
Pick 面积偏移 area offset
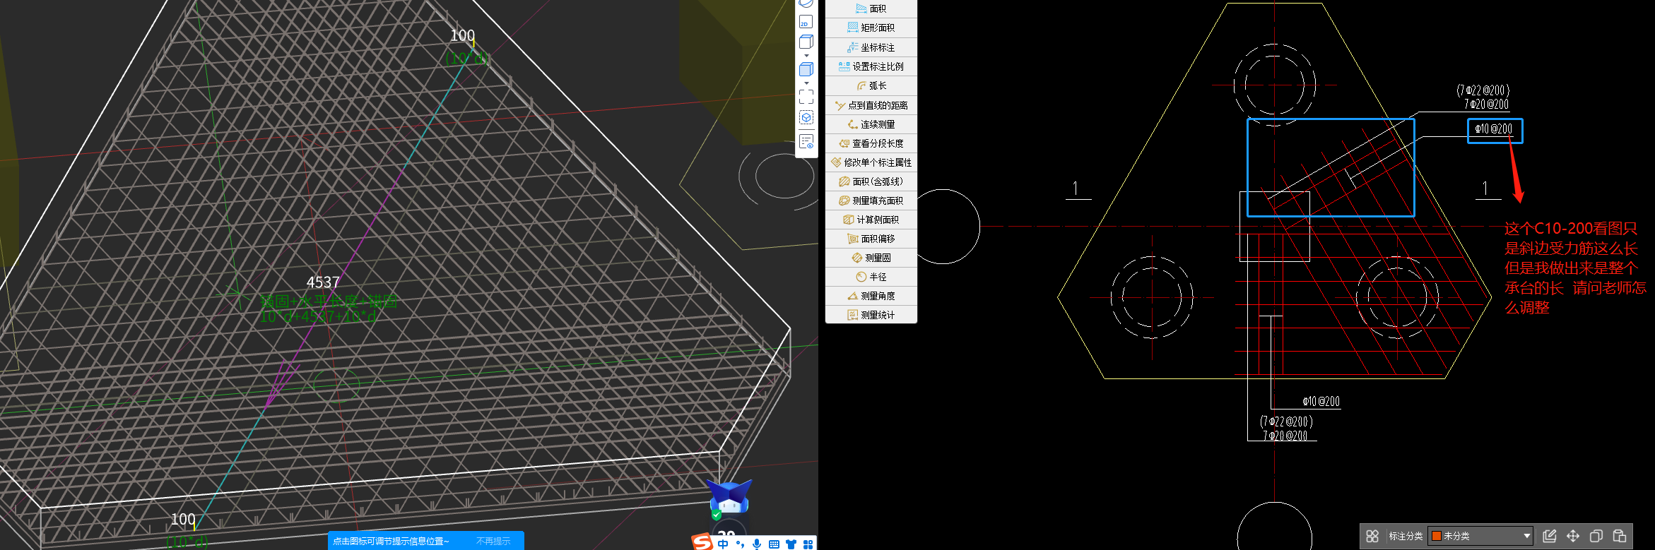871,239
